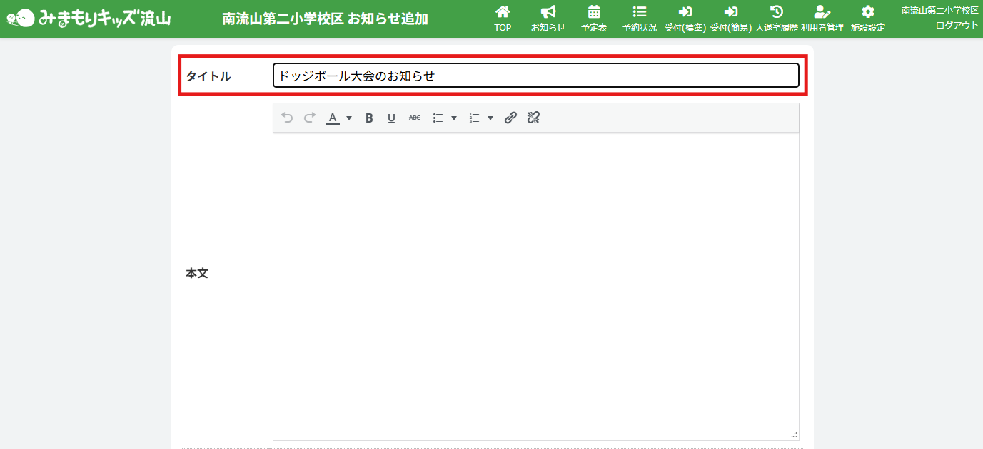
Task: Open 施設設定 facility settings
Action: tap(867, 19)
